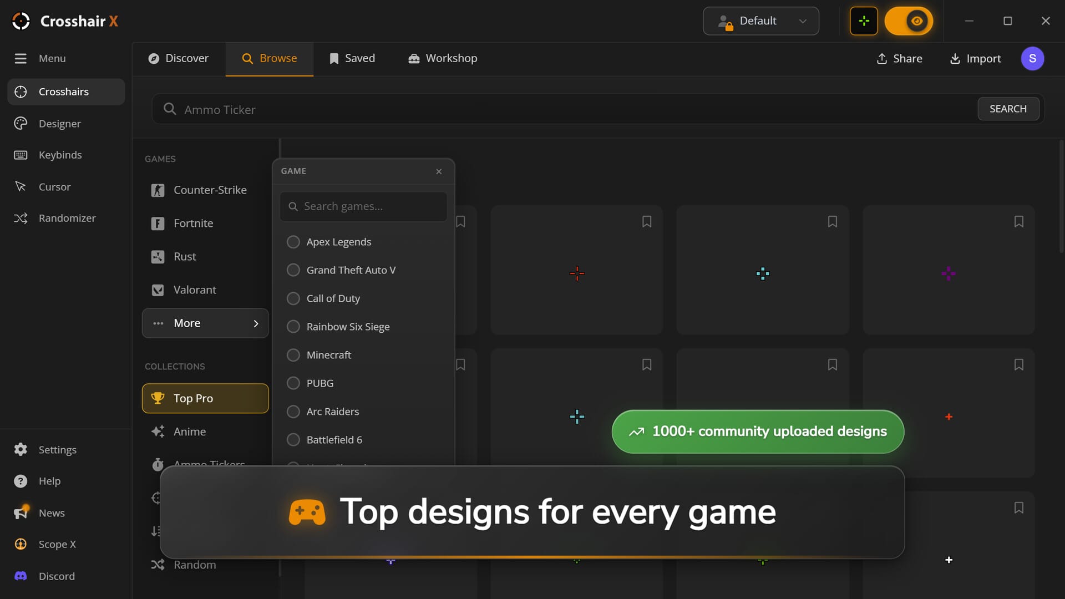This screenshot has width=1065, height=599.
Task: Click the SEARCH button
Action: pyautogui.click(x=1008, y=109)
